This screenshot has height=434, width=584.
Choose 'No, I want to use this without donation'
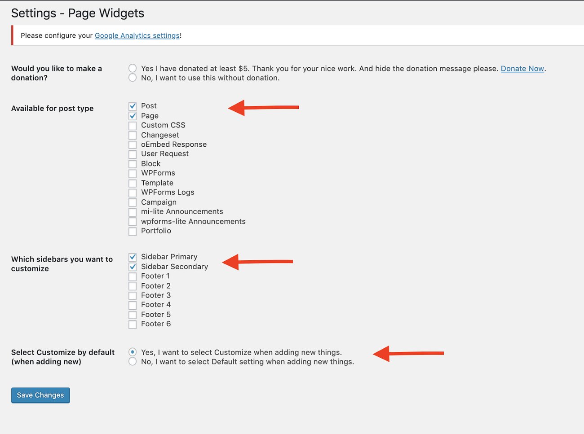(x=133, y=78)
